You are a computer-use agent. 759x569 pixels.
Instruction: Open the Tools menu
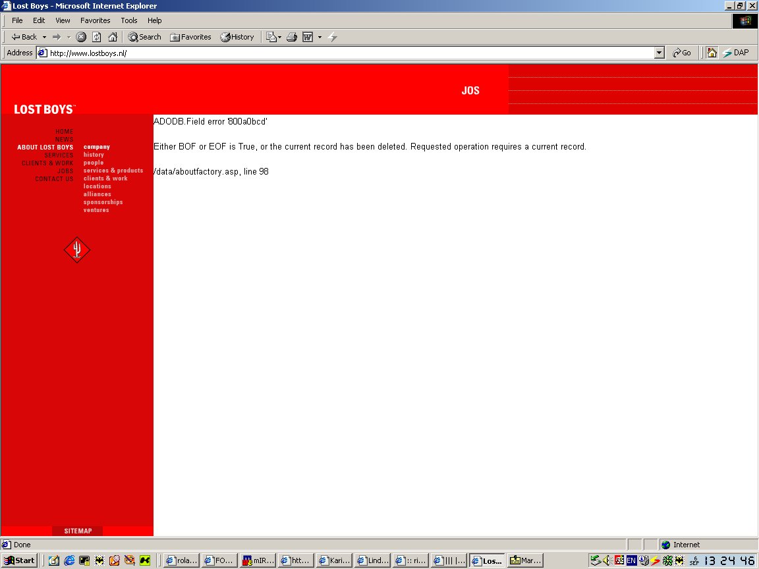(x=128, y=20)
